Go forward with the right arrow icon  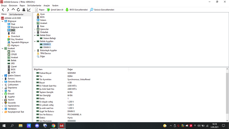pos(8,10)
